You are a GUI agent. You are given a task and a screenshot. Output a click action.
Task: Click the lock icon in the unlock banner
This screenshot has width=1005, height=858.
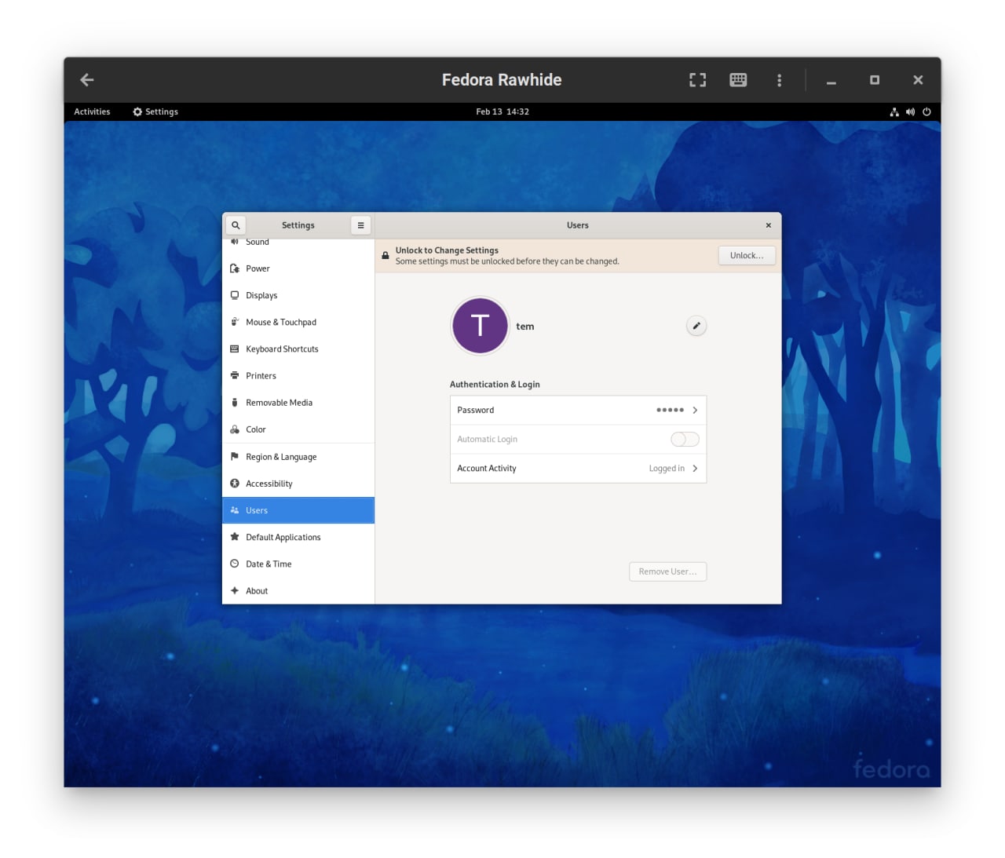coord(386,255)
